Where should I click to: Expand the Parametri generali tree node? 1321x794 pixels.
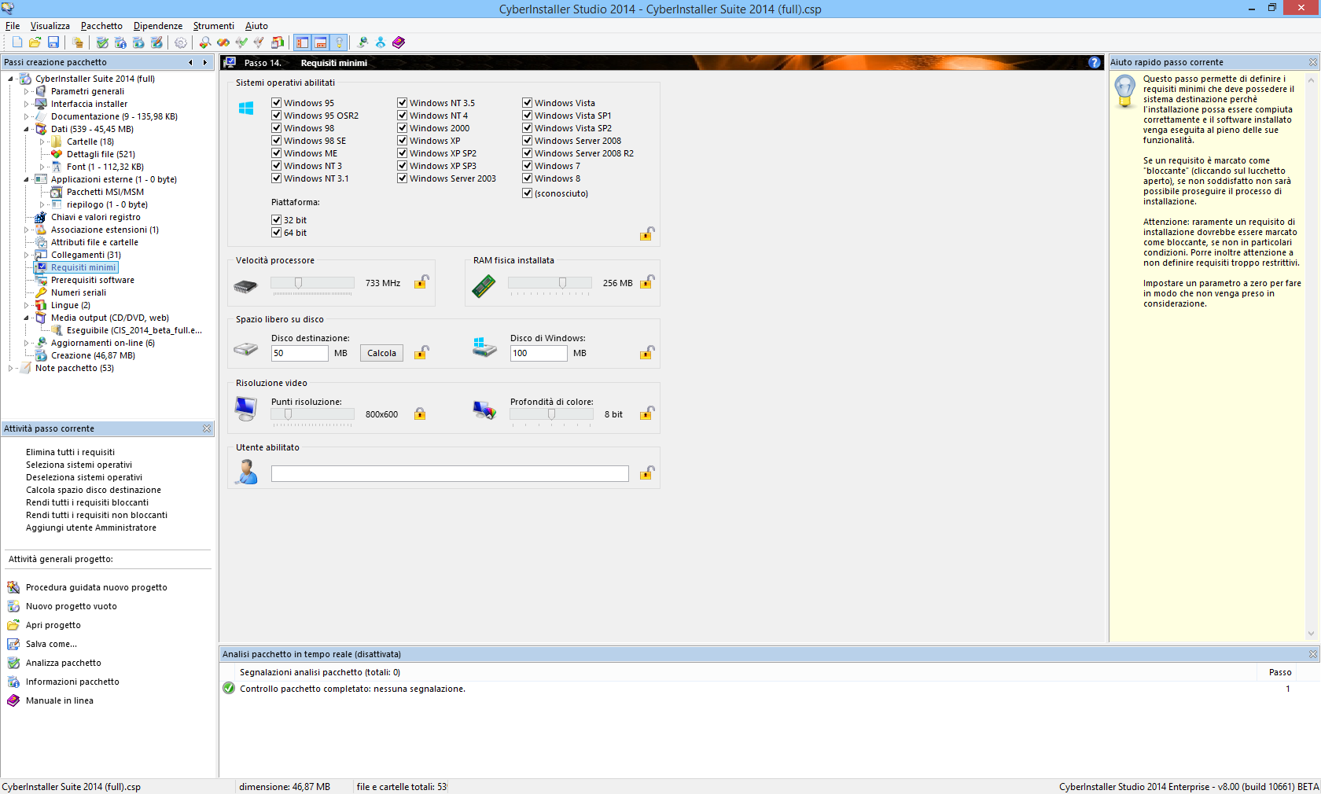coord(26,91)
